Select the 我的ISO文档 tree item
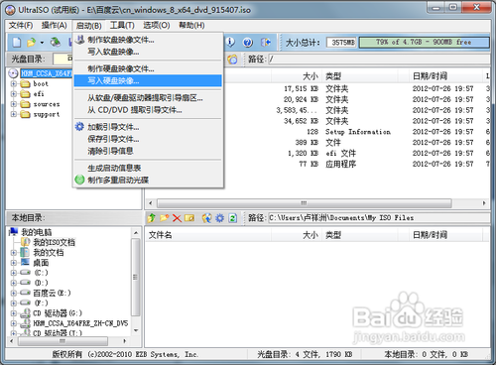The width and height of the screenshot is (496, 365). point(54,242)
